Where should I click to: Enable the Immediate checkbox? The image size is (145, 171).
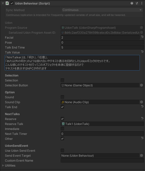(x=62, y=129)
